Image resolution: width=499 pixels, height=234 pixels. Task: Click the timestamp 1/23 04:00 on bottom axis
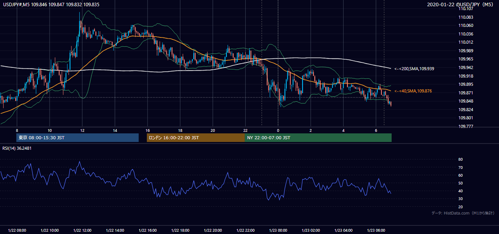point(343,230)
